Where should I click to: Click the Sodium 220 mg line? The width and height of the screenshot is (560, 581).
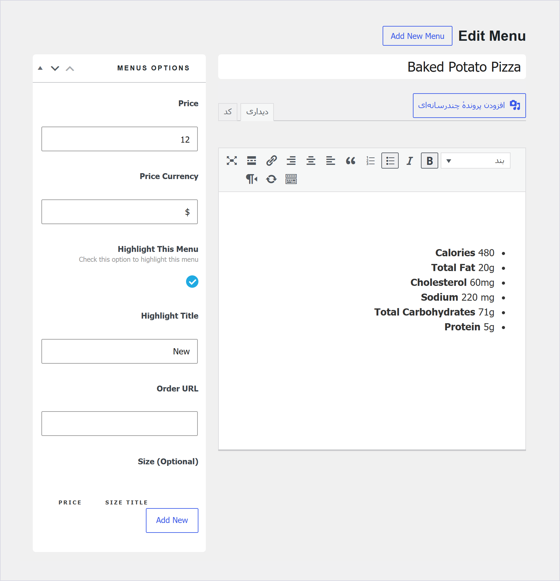coord(458,297)
